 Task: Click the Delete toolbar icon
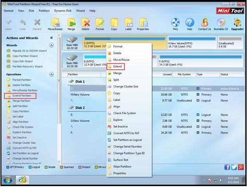coord(85,24)
